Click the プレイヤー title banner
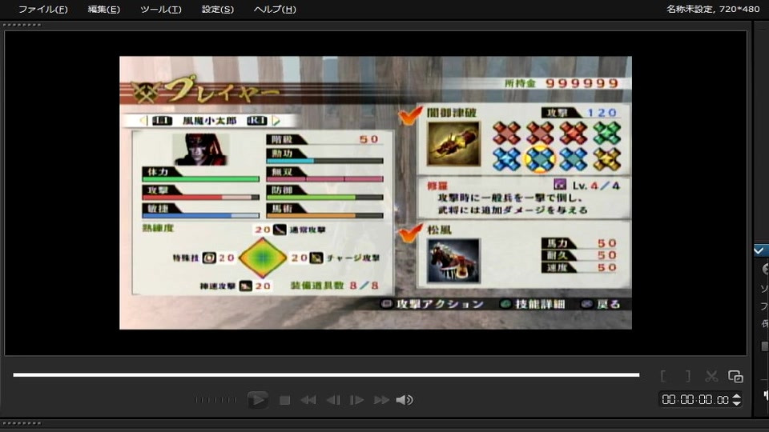 tap(206, 90)
